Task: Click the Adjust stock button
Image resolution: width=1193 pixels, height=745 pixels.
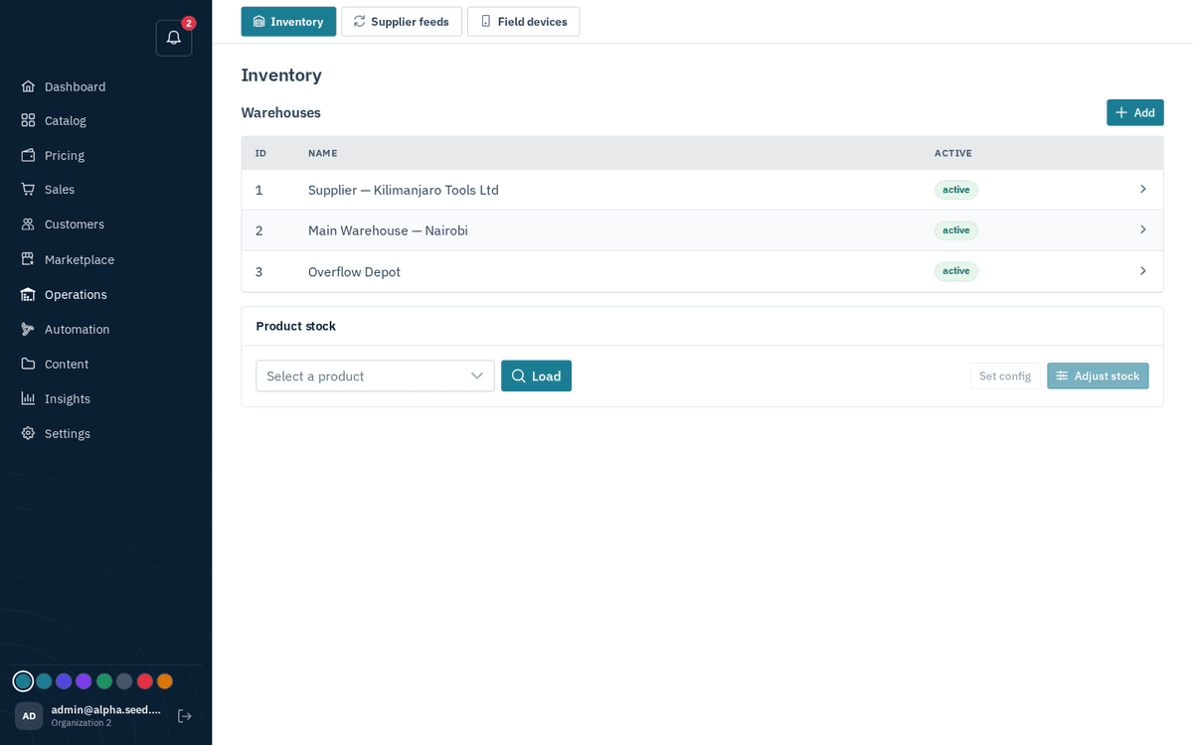Action: coord(1098,375)
